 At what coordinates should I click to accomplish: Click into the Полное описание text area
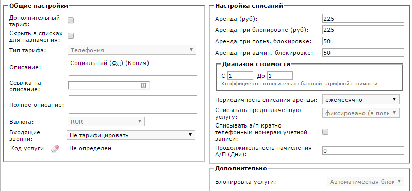[133, 104]
